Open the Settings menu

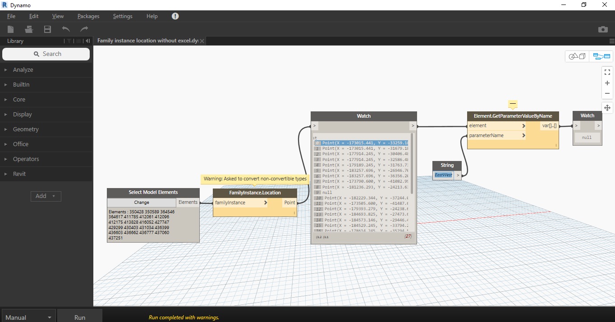123,16
